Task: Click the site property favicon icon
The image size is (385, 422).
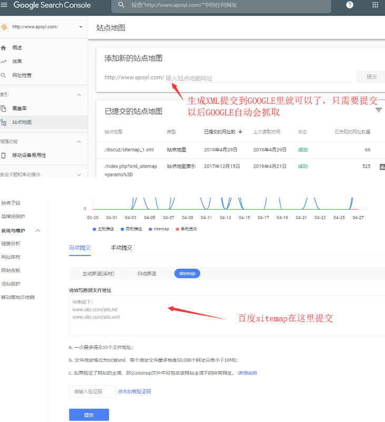Action: pos(4,27)
